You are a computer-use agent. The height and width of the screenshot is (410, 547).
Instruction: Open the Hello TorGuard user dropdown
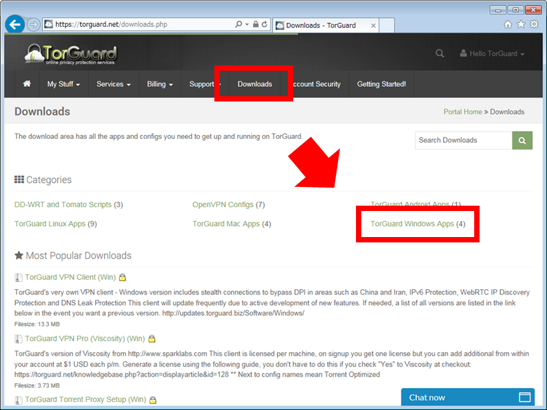(492, 53)
